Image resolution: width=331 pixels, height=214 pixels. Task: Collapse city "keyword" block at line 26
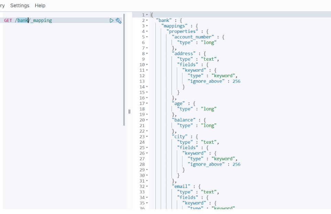tap(147, 153)
